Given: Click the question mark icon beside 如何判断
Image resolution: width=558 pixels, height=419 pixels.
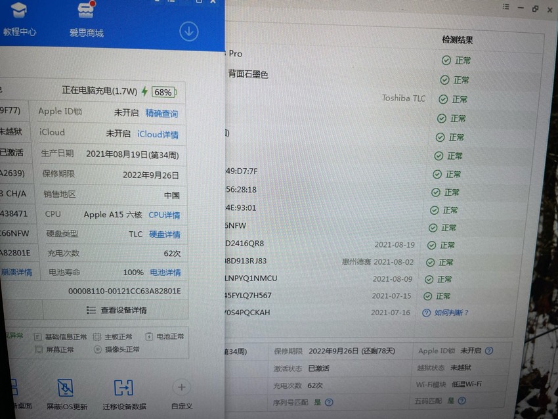Looking at the screenshot, I should [426, 313].
